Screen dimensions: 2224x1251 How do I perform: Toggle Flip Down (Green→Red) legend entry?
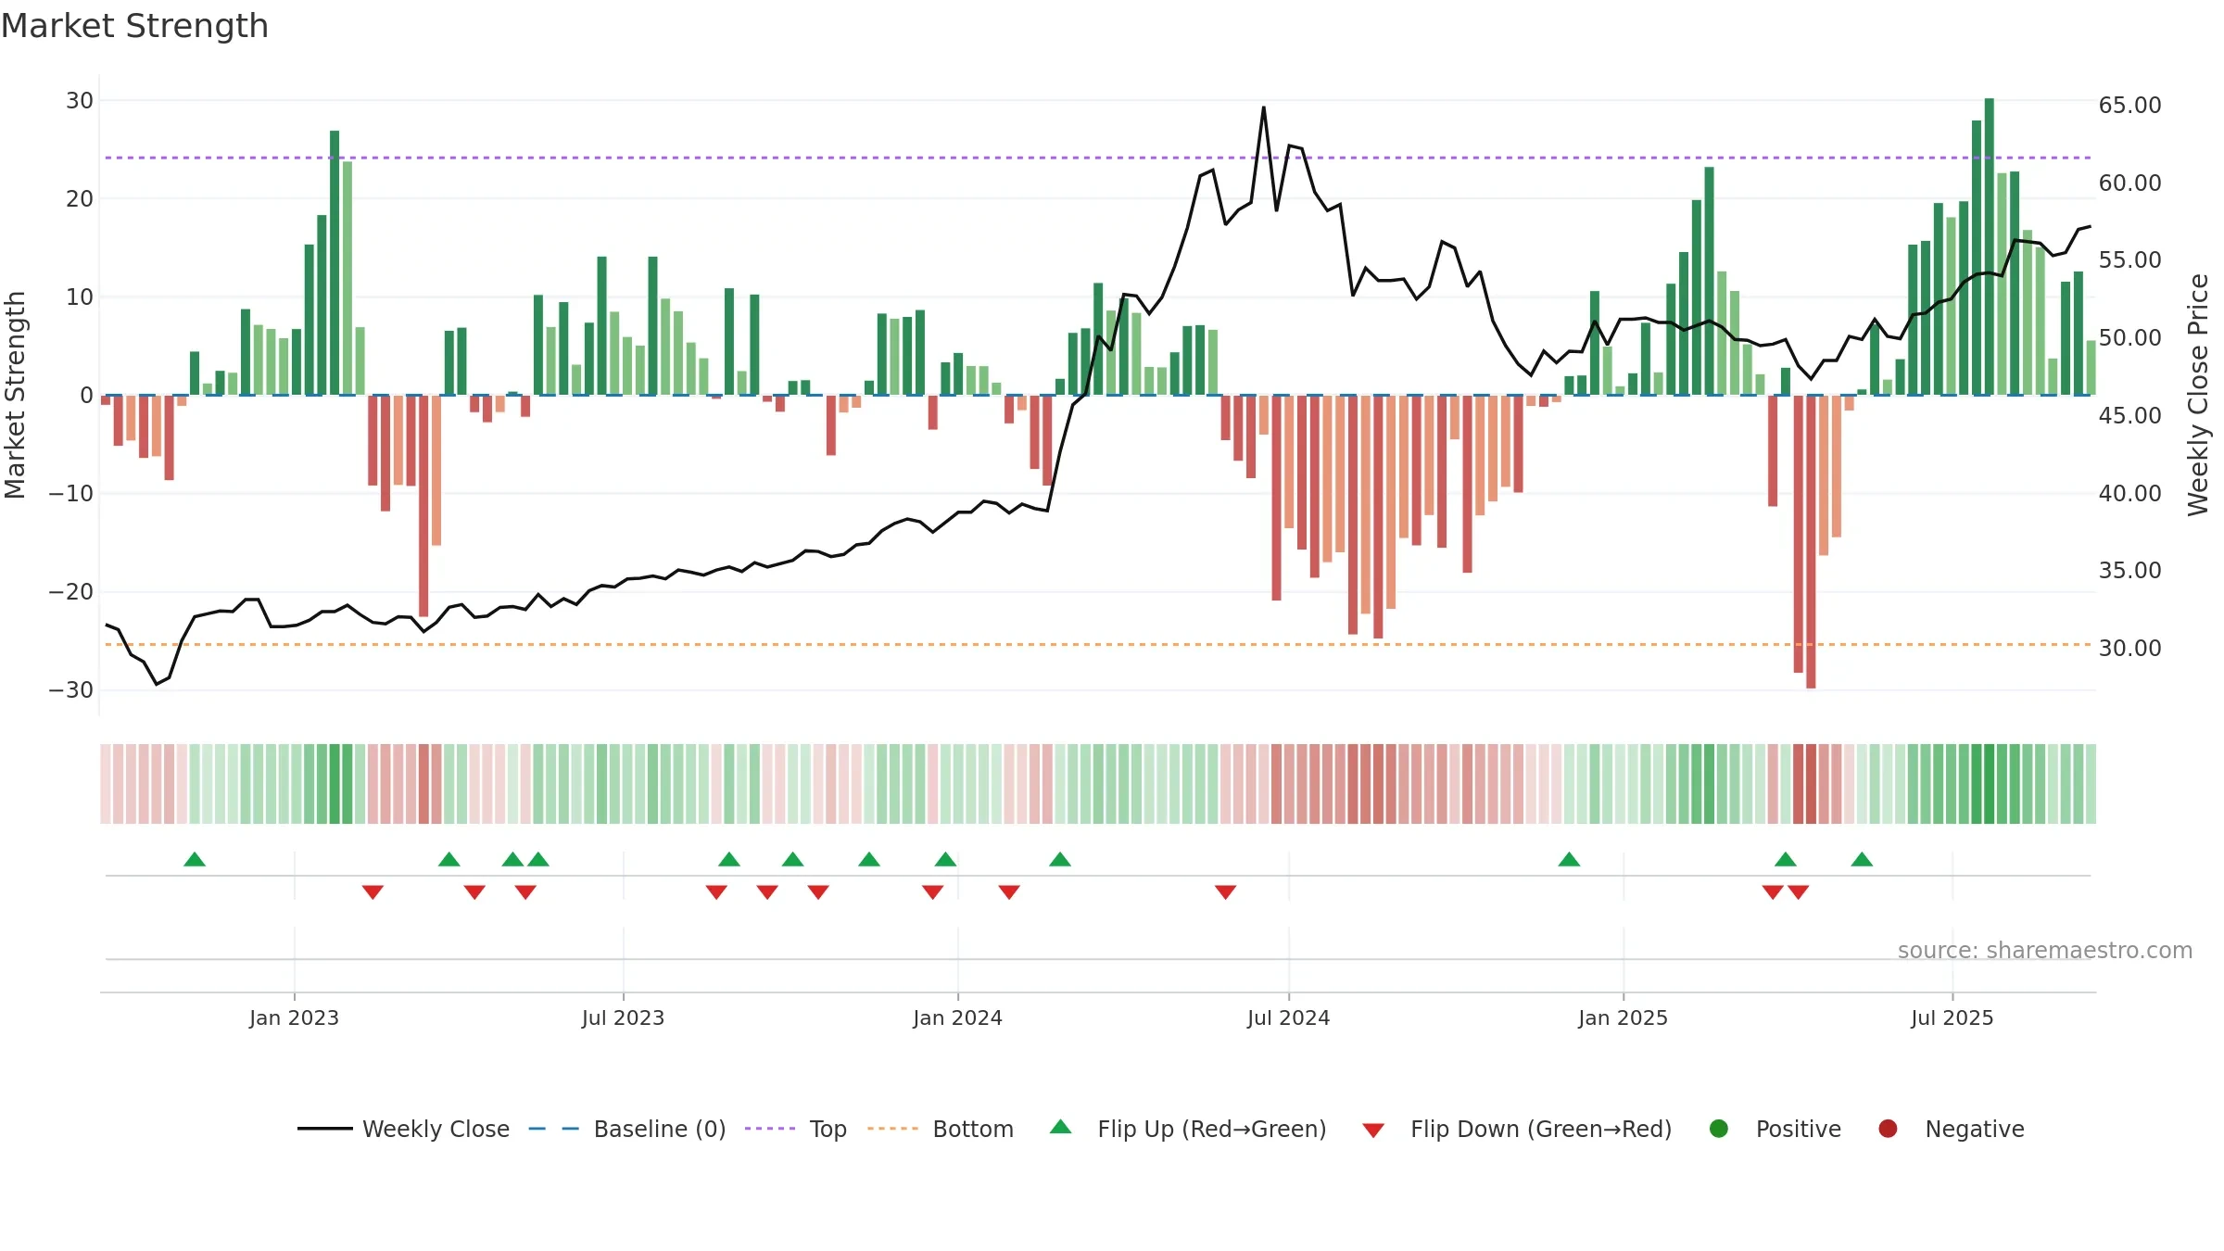1517,1129
